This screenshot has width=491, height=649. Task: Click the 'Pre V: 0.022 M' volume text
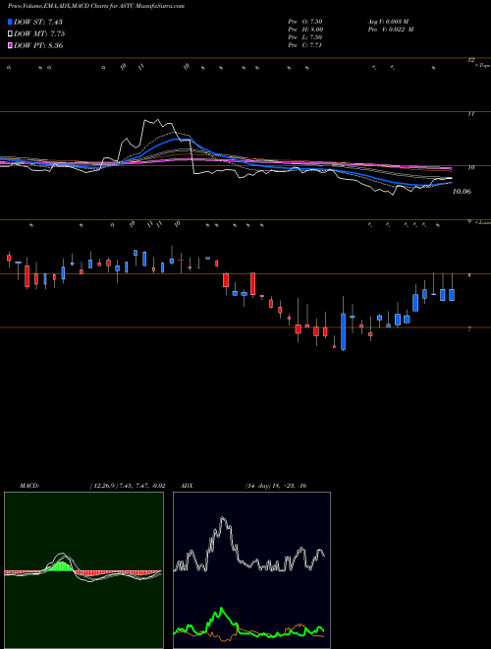[x=391, y=29]
